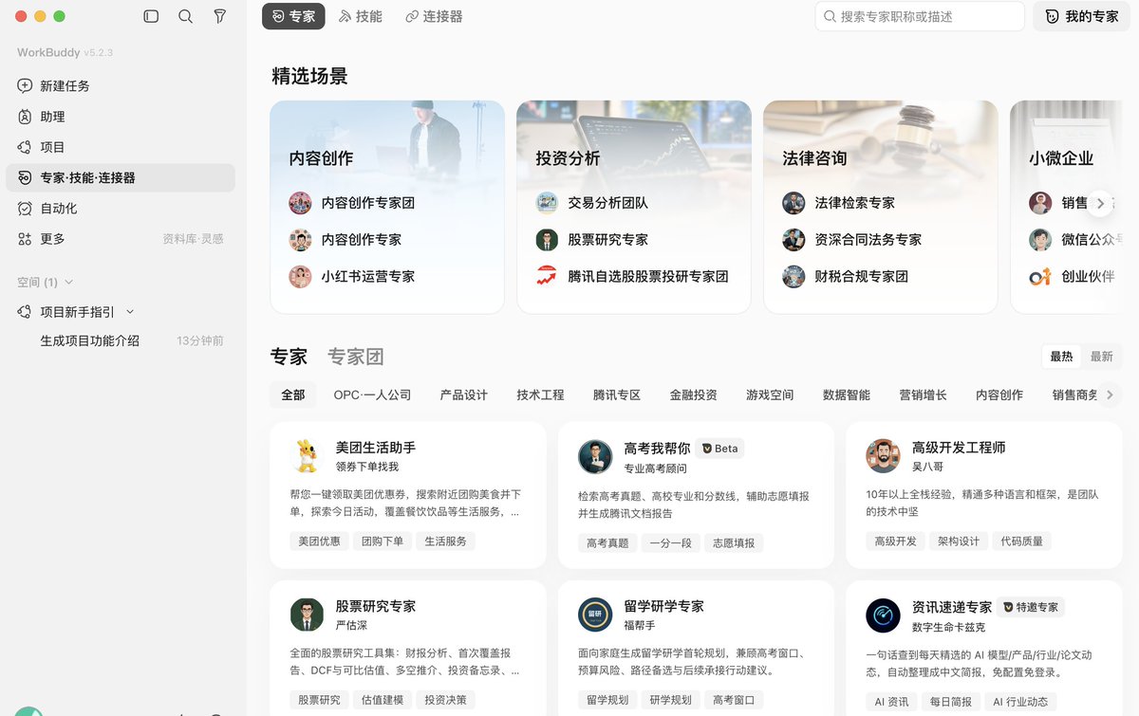
Task: Click 腾讯自选股股票投研专家团 logo
Action: coord(547,277)
